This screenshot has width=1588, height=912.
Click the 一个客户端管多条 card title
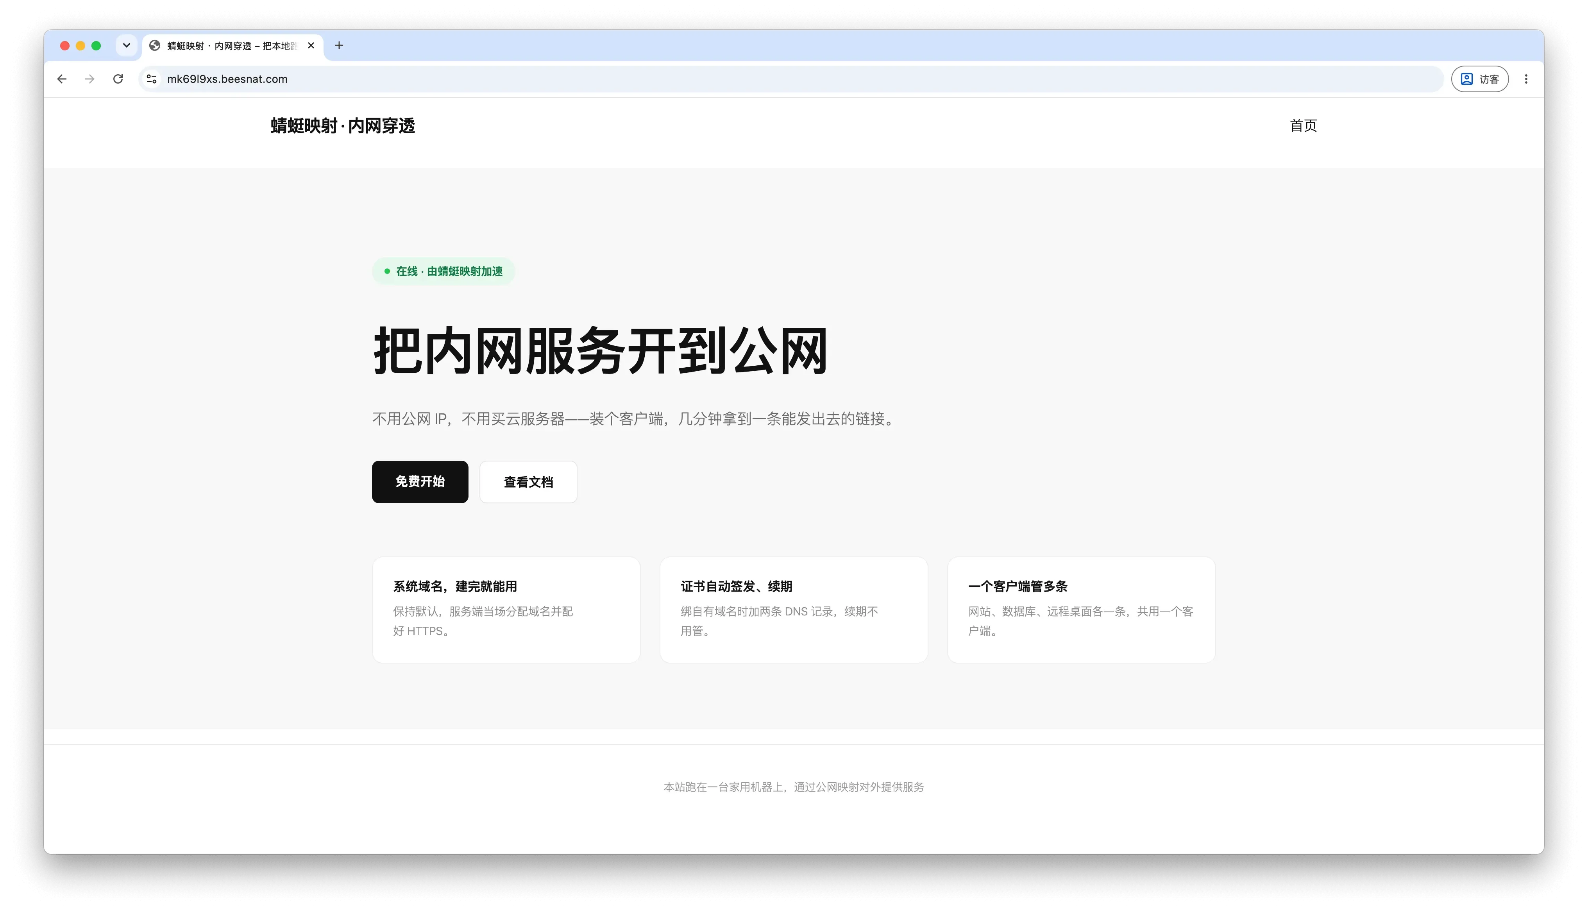[x=1018, y=586]
